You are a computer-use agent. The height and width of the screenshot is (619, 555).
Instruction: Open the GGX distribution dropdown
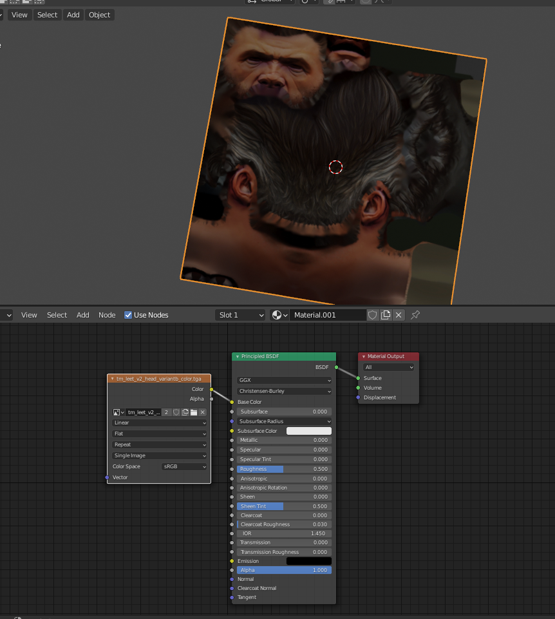point(284,380)
